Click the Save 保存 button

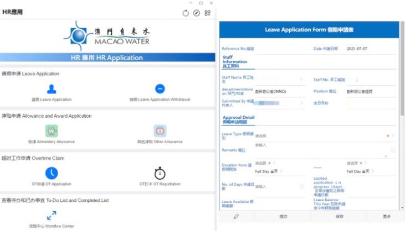[x=340, y=217]
